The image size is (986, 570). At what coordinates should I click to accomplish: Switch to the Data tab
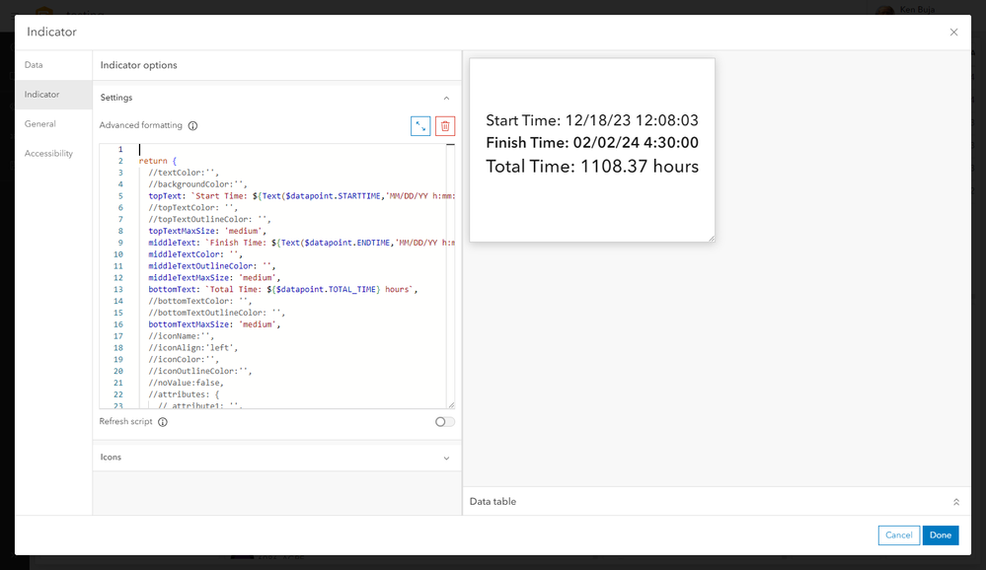pyautogui.click(x=53, y=65)
